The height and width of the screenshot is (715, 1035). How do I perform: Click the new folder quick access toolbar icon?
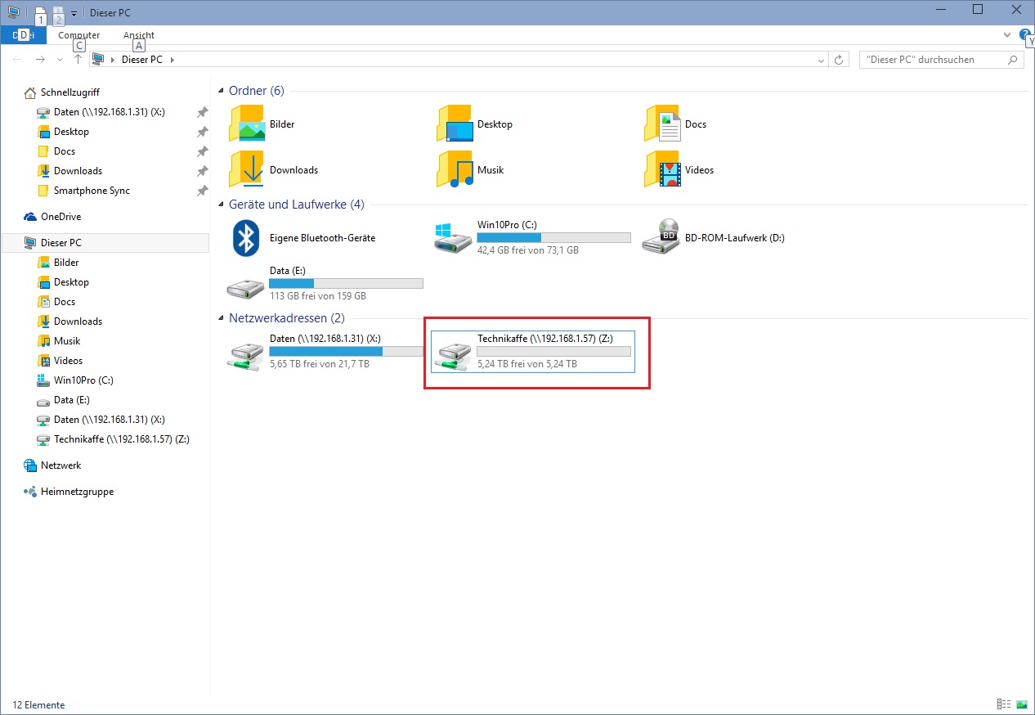tap(59, 13)
